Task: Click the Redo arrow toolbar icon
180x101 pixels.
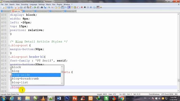Action: 38,8
